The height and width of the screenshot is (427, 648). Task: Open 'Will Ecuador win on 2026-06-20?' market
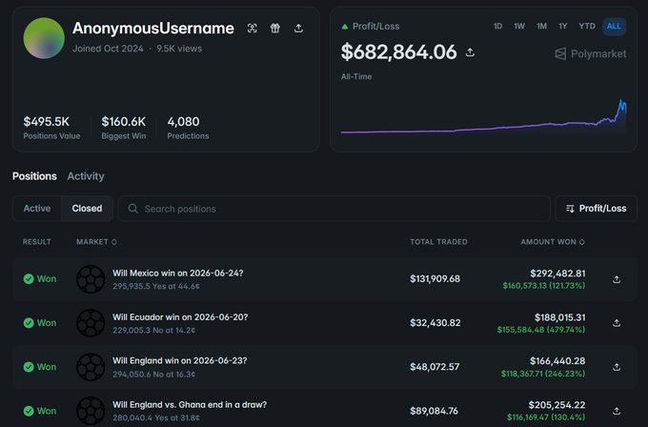point(180,317)
